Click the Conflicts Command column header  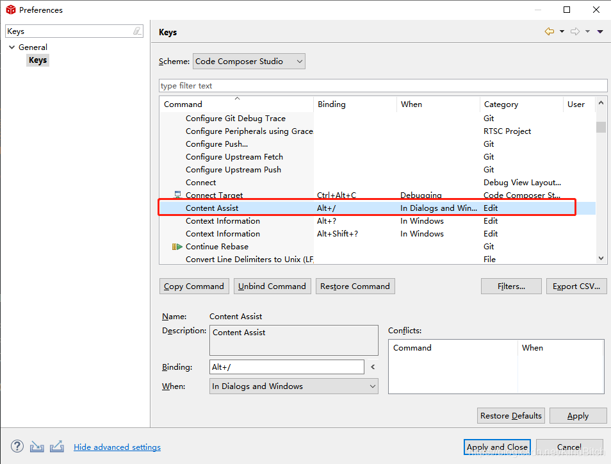click(453, 348)
